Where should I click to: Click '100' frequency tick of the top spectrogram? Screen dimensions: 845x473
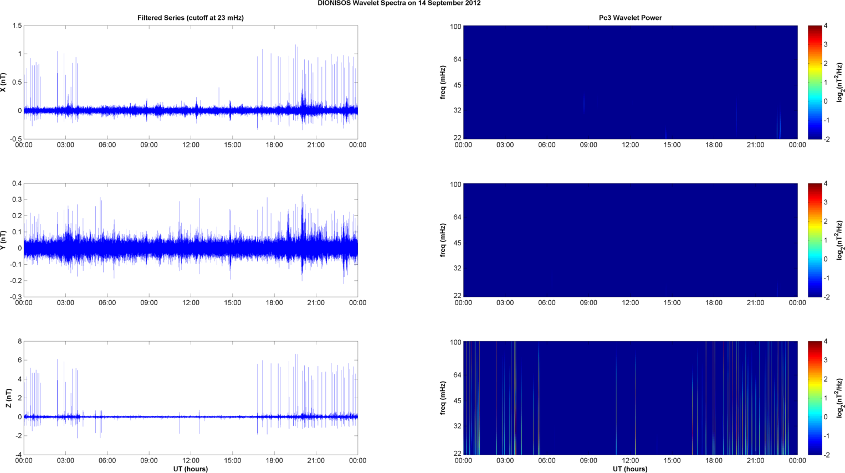455,26
